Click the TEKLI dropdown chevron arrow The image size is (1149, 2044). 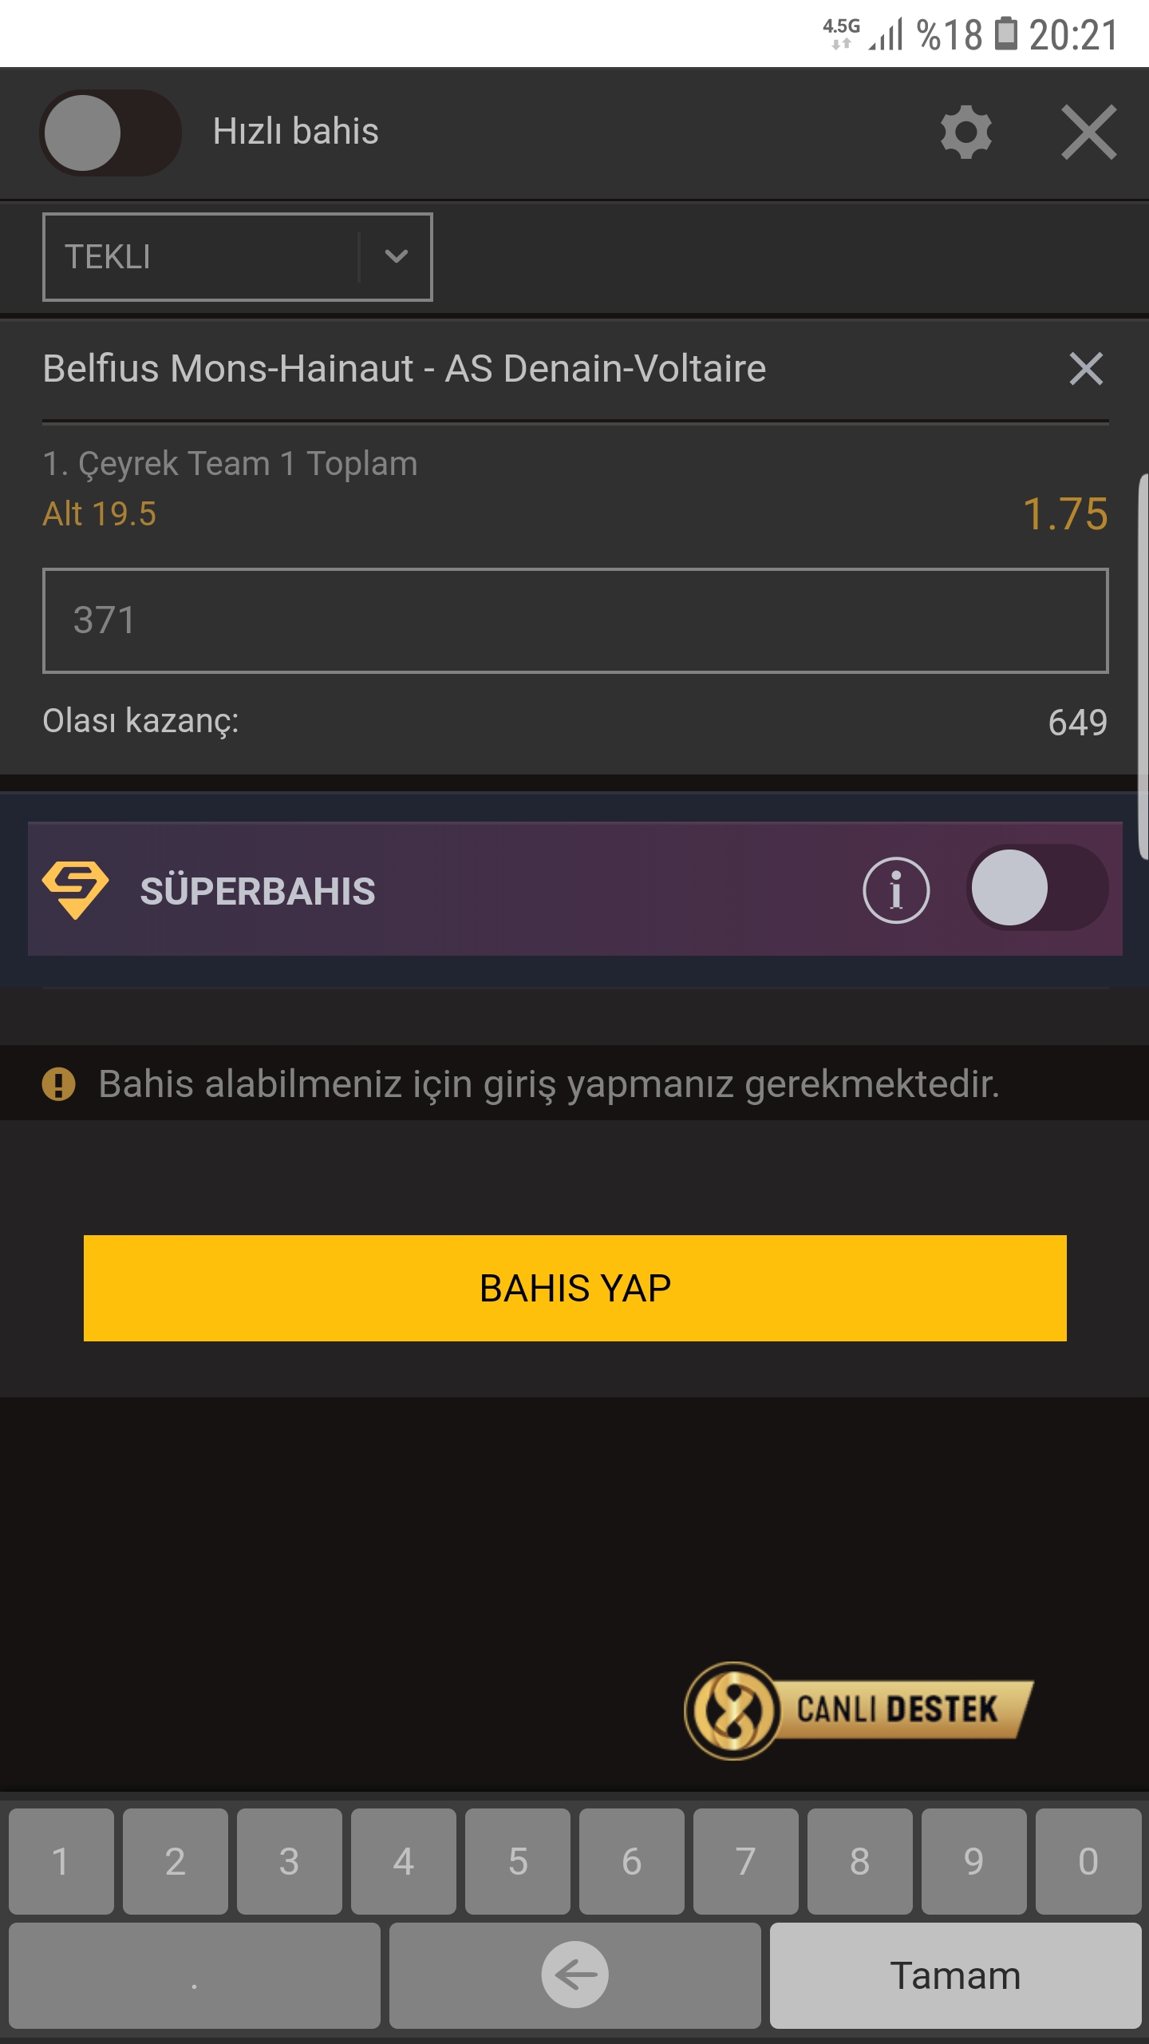(x=396, y=256)
